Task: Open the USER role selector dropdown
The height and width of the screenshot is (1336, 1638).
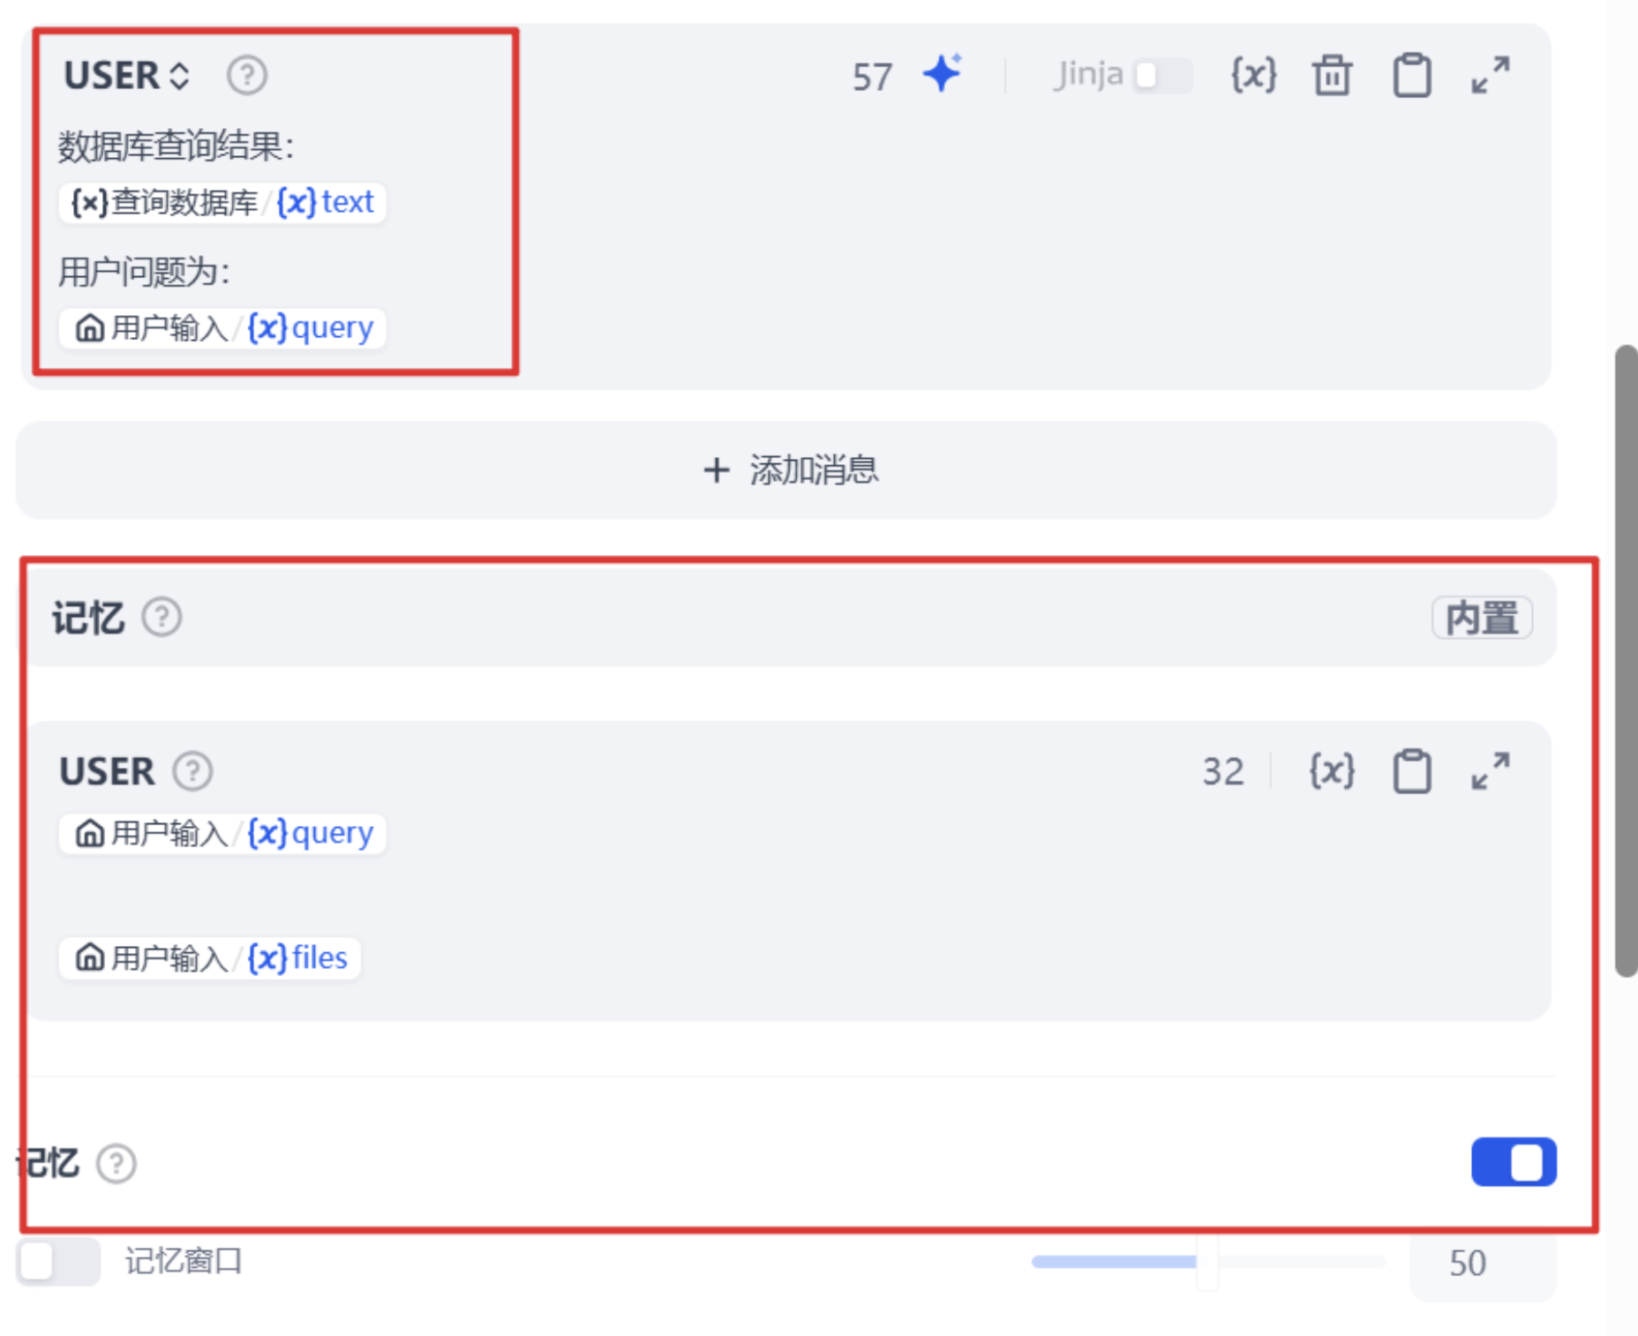Action: [x=127, y=76]
